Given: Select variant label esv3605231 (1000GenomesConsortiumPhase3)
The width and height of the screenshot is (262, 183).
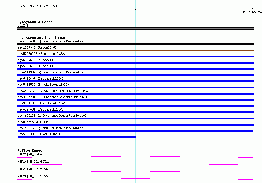Looking at the screenshot, I should [x=53, y=97].
